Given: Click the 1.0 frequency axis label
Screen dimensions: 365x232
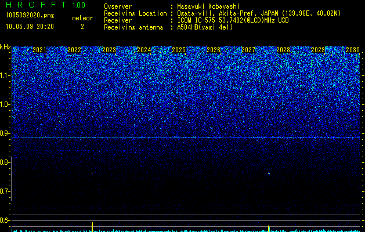Looking at the screenshot, I should tap(4, 104).
